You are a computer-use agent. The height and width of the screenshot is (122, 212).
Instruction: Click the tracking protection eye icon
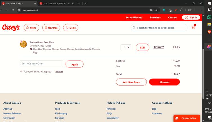[x=151, y=10]
